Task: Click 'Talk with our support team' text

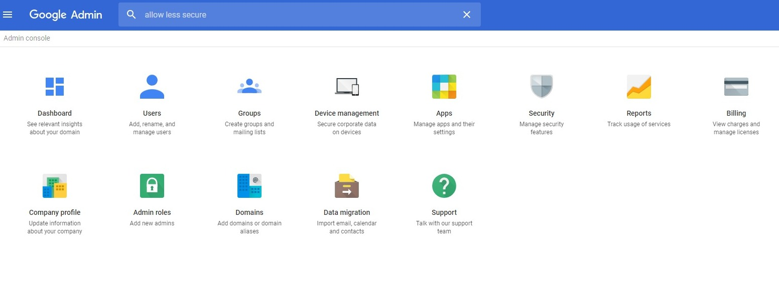Action: 444,227
